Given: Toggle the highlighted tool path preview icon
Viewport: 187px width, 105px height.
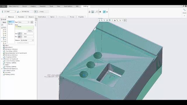Looking at the screenshot, I should (93, 12).
